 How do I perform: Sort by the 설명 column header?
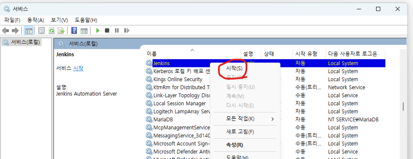[251, 54]
